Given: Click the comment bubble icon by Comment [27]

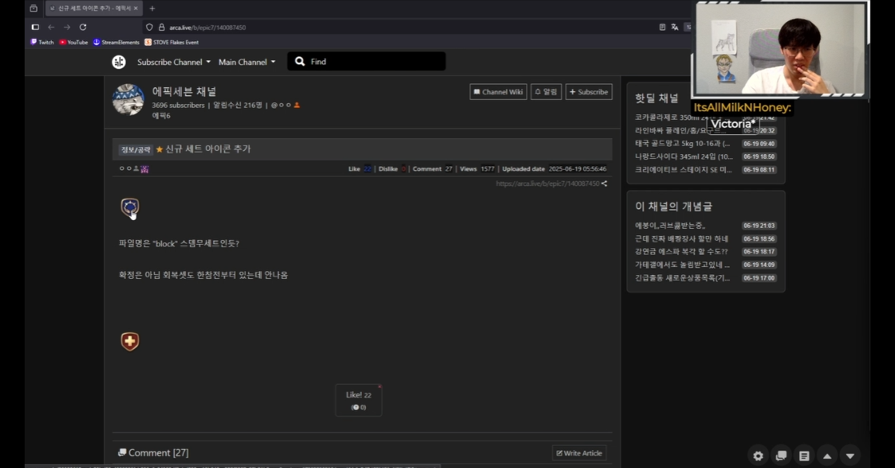Looking at the screenshot, I should coord(123,453).
